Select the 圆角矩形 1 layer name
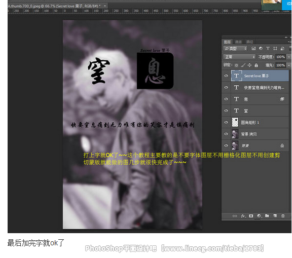This screenshot has width=292, height=258. (x=250, y=122)
